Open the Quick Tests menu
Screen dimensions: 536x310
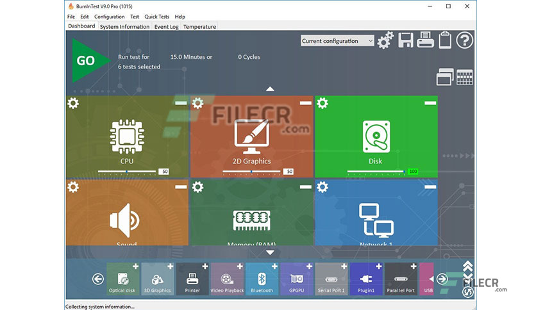156,17
